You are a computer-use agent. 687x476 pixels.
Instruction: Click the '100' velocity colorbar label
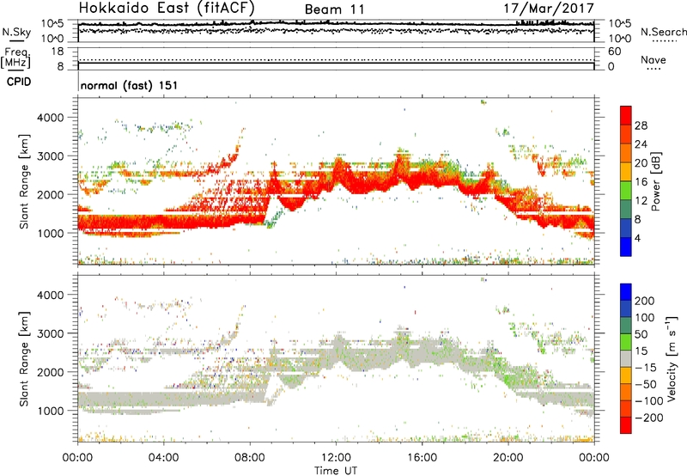[645, 318]
